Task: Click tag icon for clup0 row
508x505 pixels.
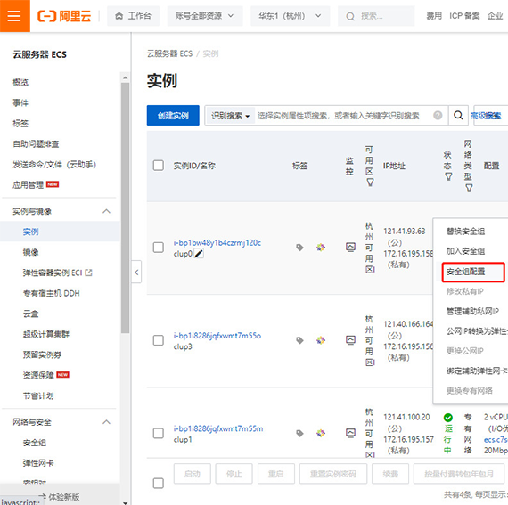Action: 299,248
